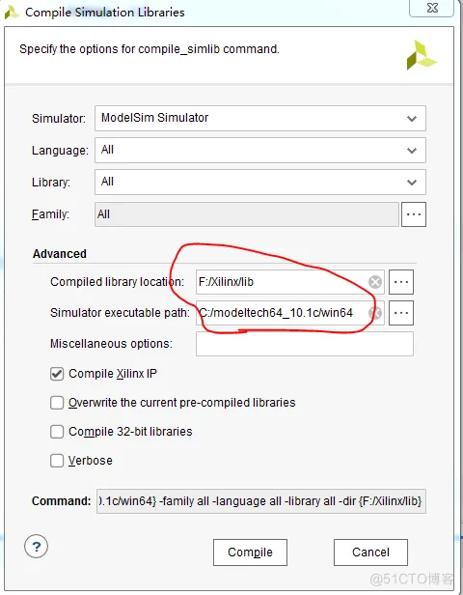Screen dimensions: 463x595
Task: Click the Vivado icon in title bar
Action: pyautogui.click(x=12, y=13)
